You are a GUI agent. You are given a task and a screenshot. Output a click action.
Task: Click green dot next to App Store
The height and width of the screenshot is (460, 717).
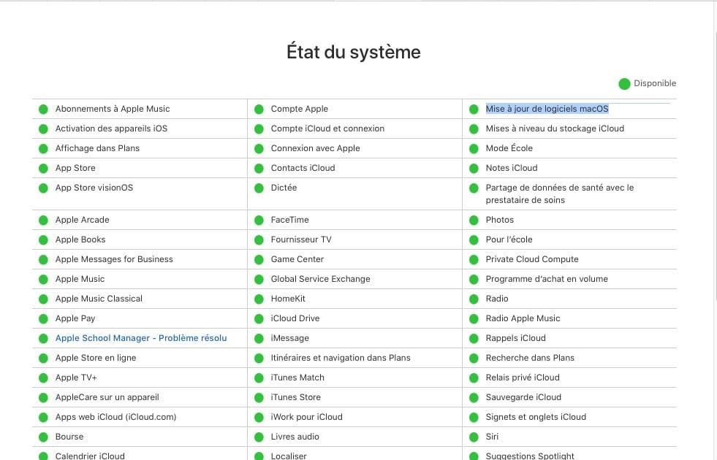click(43, 168)
